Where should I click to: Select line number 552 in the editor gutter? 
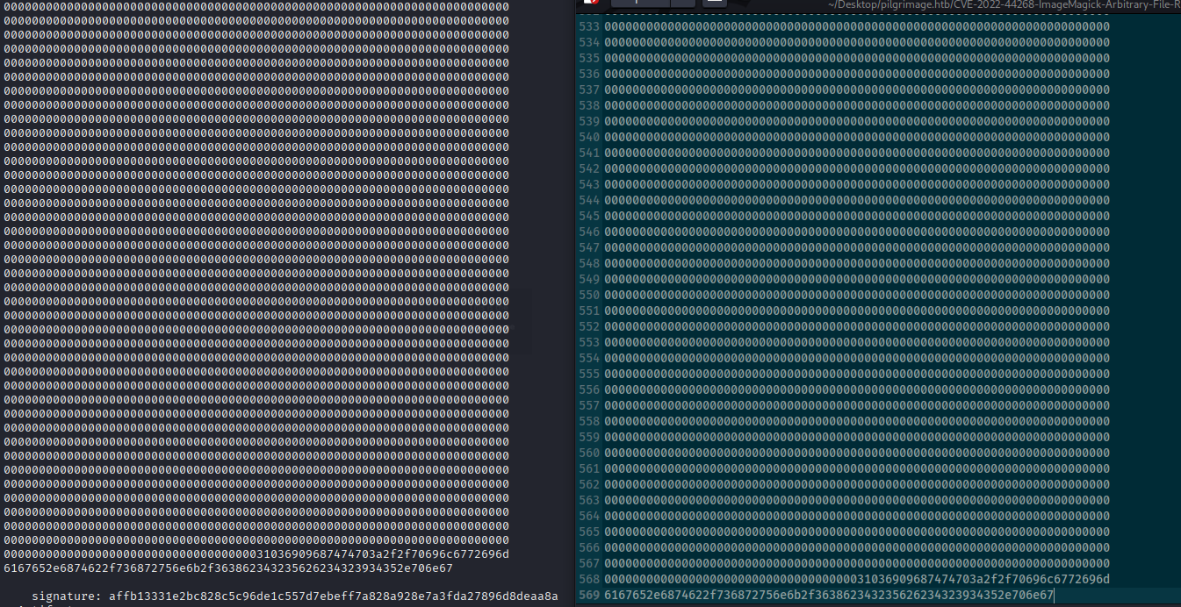tap(589, 326)
